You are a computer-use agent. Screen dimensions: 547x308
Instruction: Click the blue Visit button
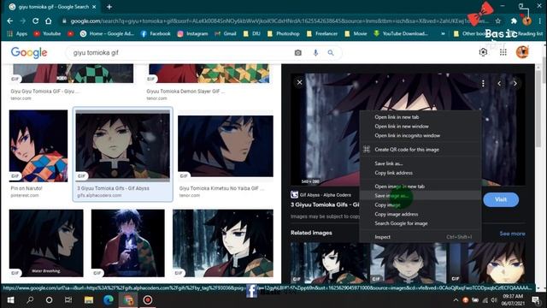[x=501, y=199]
